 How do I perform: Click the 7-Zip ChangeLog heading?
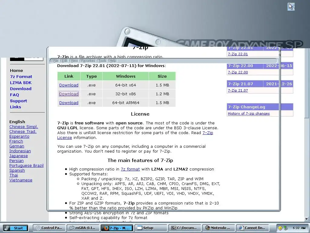(246, 107)
